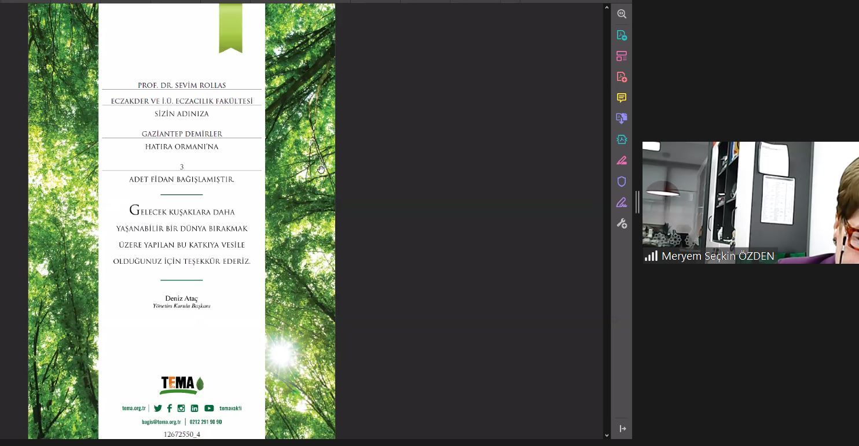The width and height of the screenshot is (859, 446).
Task: Open the More Tools wrench icon
Action: (622, 223)
